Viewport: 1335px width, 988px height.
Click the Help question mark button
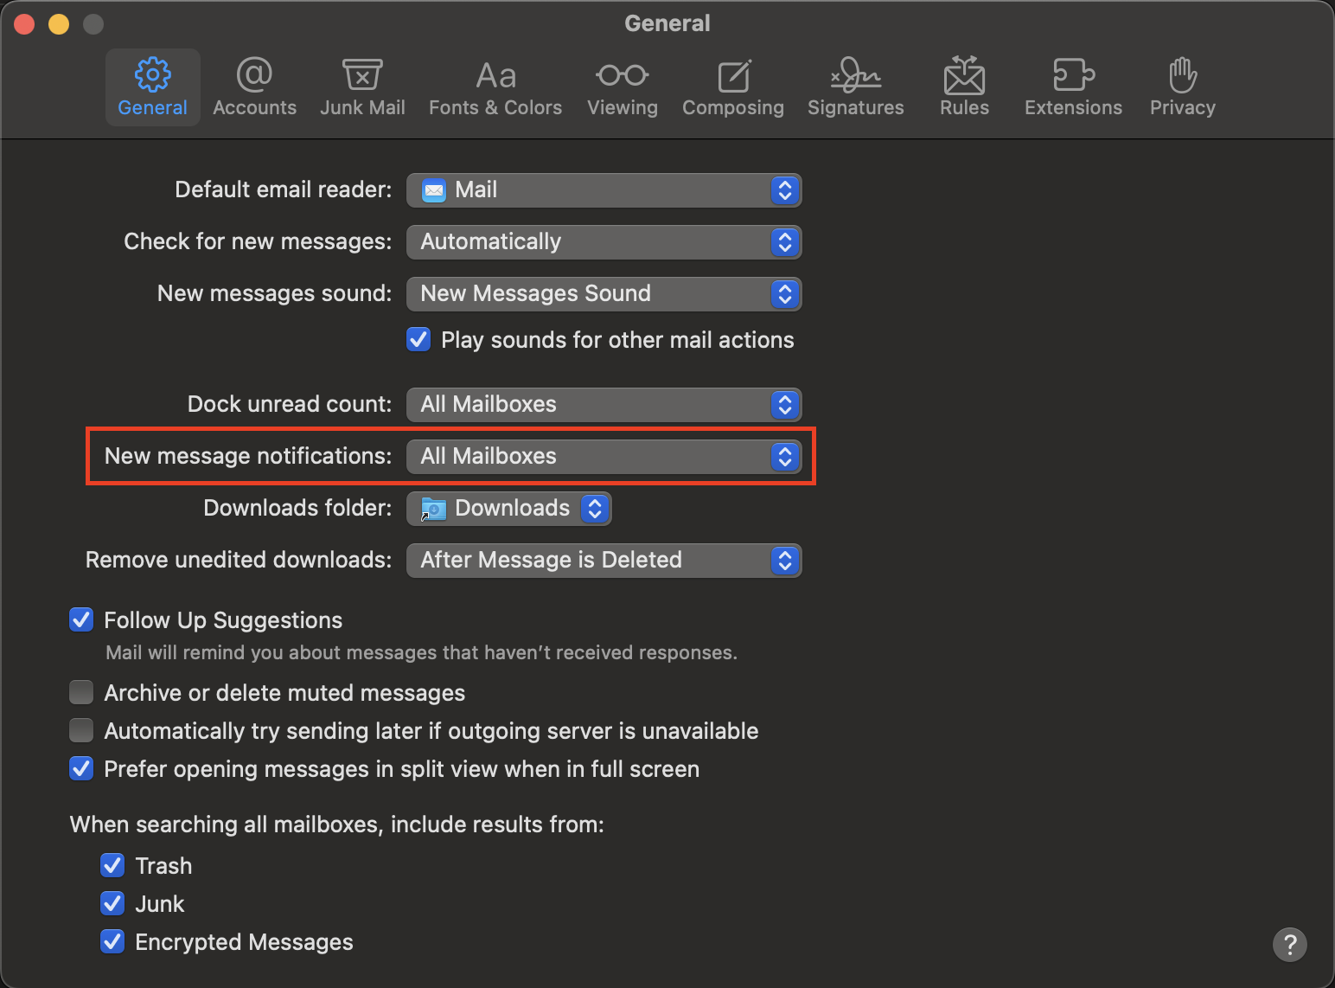point(1289,945)
